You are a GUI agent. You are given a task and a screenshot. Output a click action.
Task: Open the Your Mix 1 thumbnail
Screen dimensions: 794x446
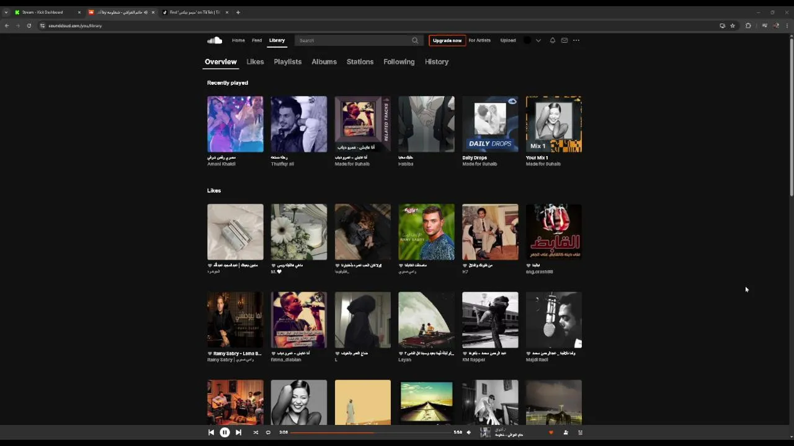point(554,124)
